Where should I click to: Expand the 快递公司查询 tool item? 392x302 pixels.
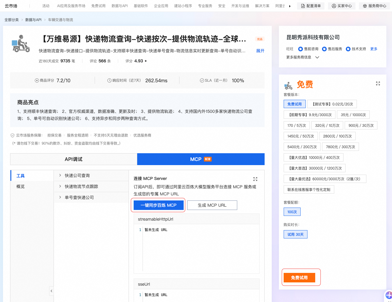click(91, 175)
